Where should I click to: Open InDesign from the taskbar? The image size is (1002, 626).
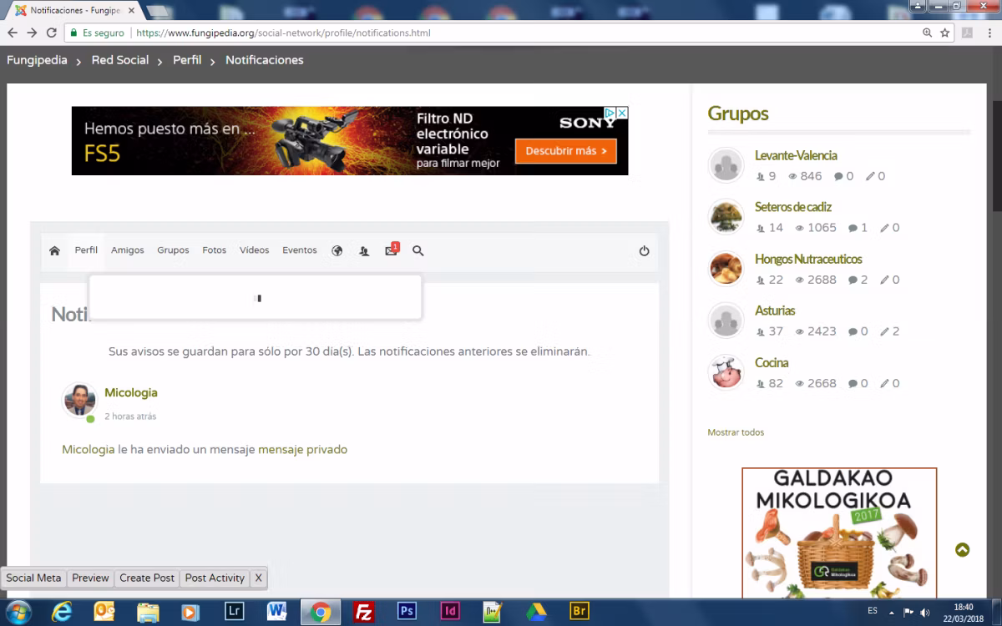tap(450, 611)
